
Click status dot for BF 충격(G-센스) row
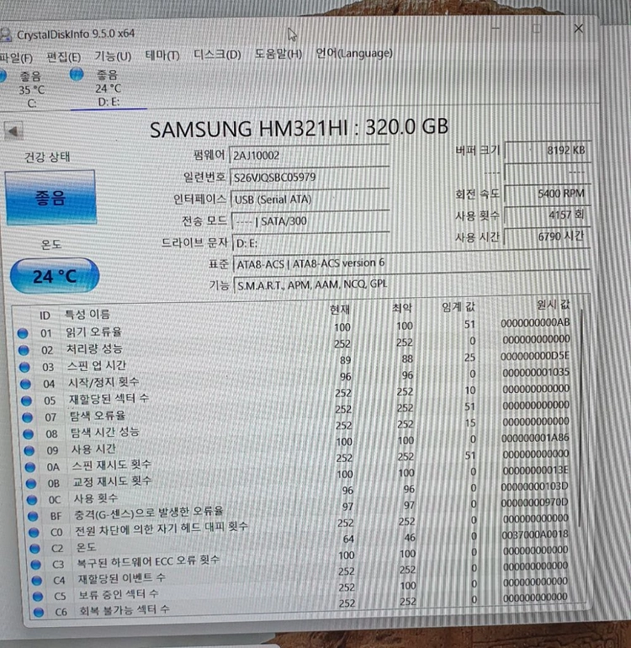click(33, 516)
